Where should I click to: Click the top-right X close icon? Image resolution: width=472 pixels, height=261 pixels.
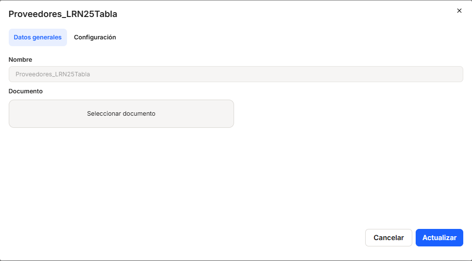[459, 11]
